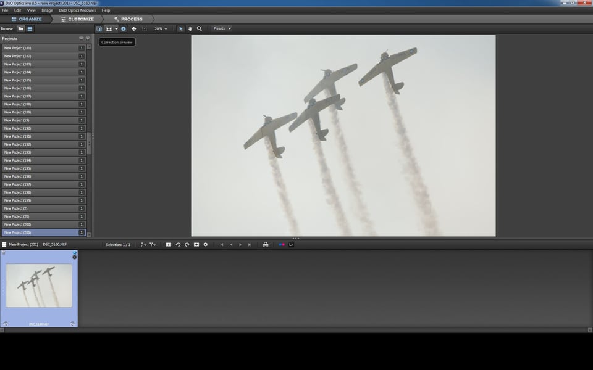Go to previous image
593x370 pixels.
click(231, 245)
